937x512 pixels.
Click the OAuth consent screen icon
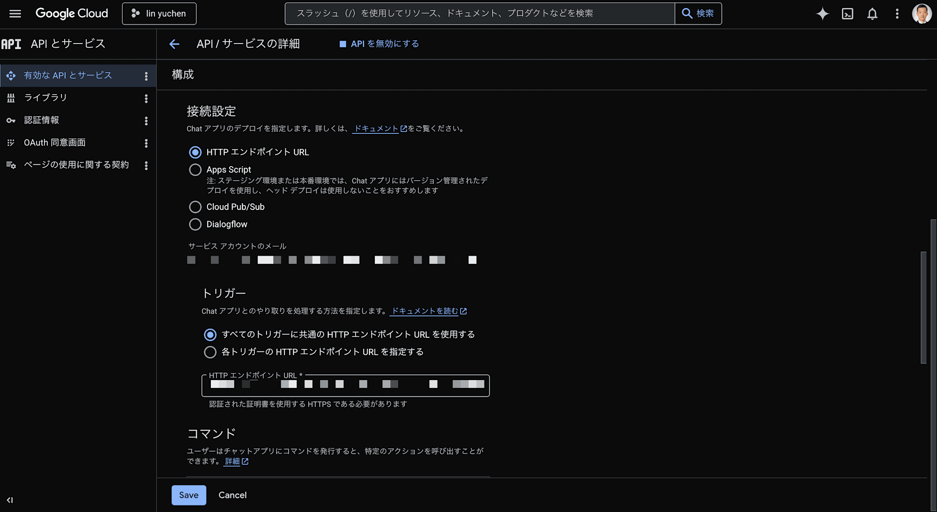point(11,143)
